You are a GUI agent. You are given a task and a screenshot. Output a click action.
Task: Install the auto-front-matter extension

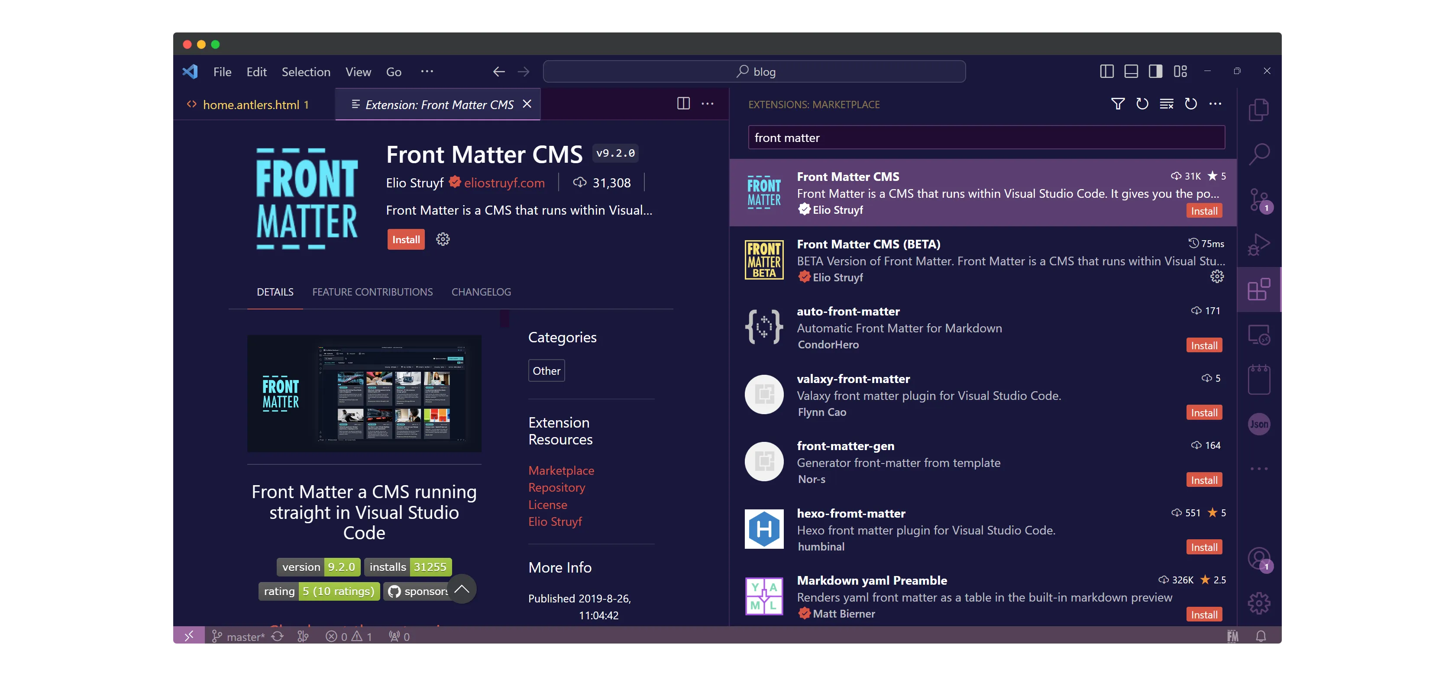1204,345
